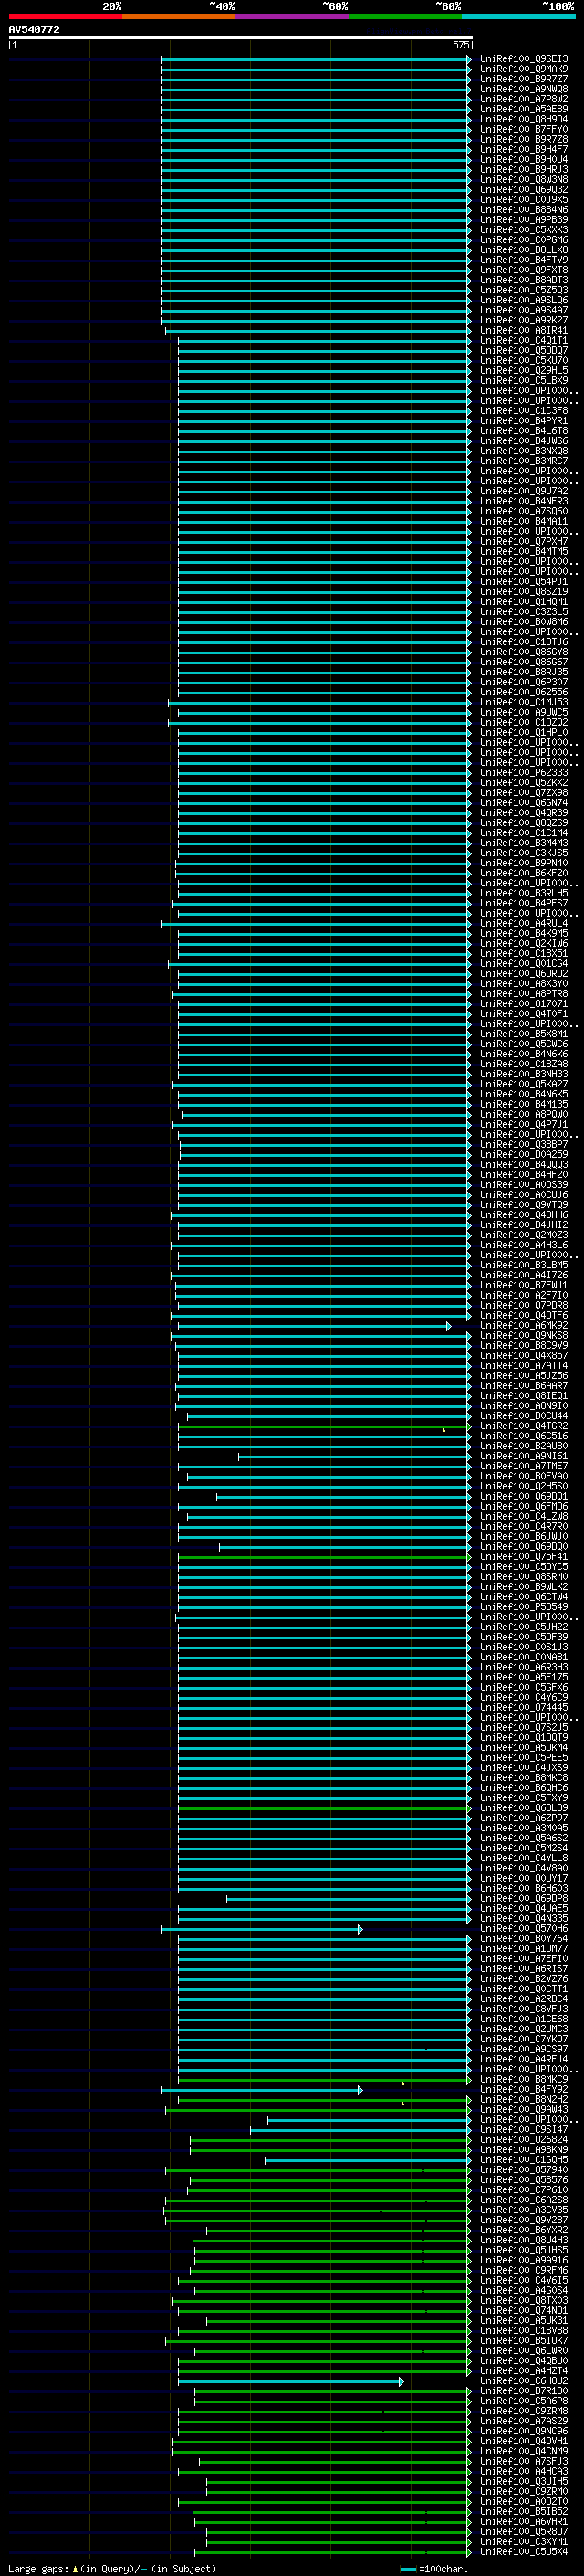Open hit UniRef100_O57940
584x2576 pixels.
pyautogui.click(x=524, y=2169)
